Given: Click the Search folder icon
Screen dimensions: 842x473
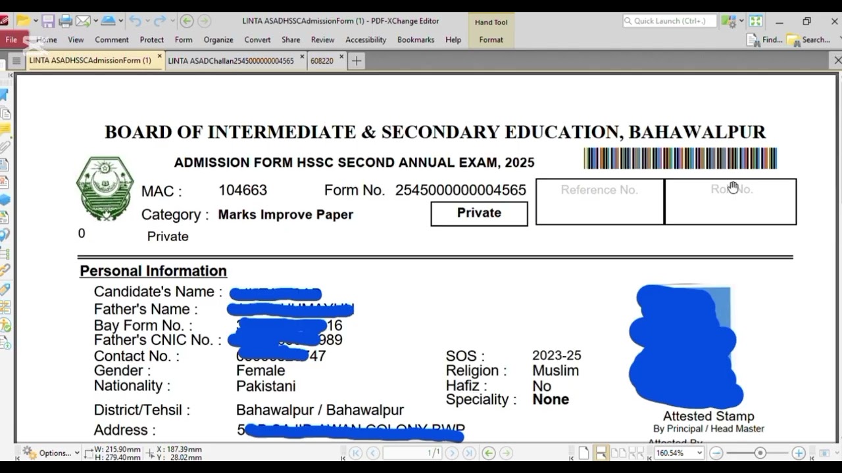Looking at the screenshot, I should (793, 40).
